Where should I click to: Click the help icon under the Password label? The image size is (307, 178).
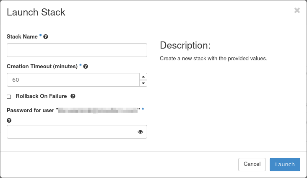9,120
